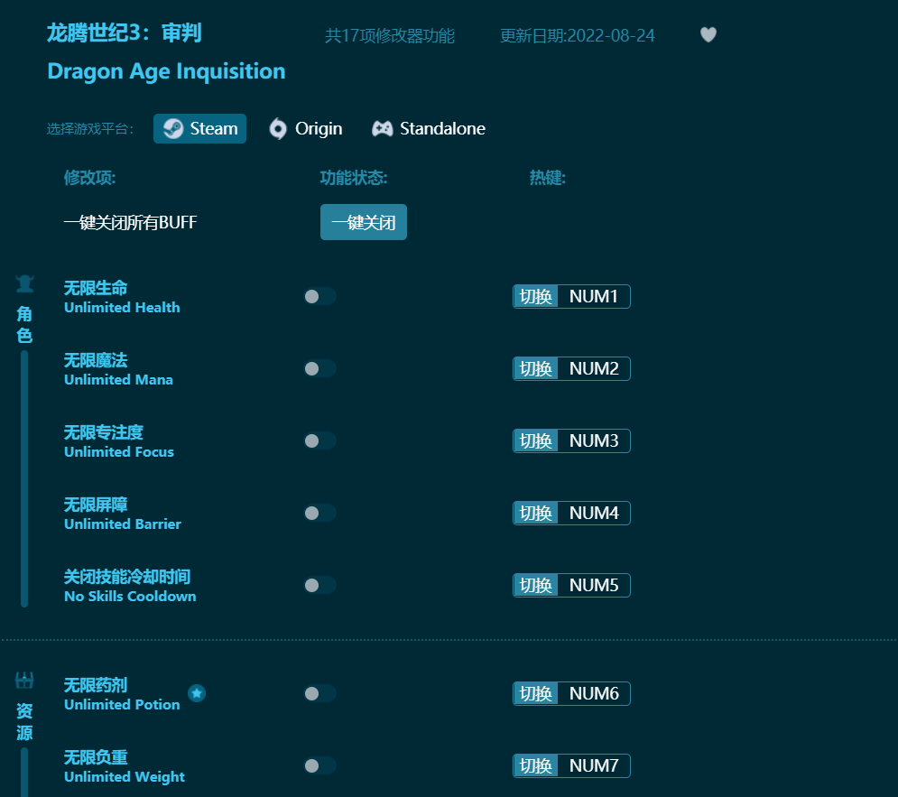Image resolution: width=898 pixels, height=797 pixels.
Task: Click the Origin logo icon
Action: (278, 129)
